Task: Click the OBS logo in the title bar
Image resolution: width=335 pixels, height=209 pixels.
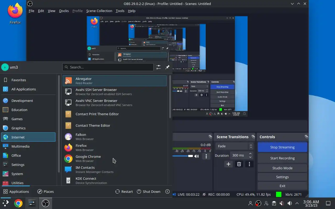Action: [x=30, y=4]
